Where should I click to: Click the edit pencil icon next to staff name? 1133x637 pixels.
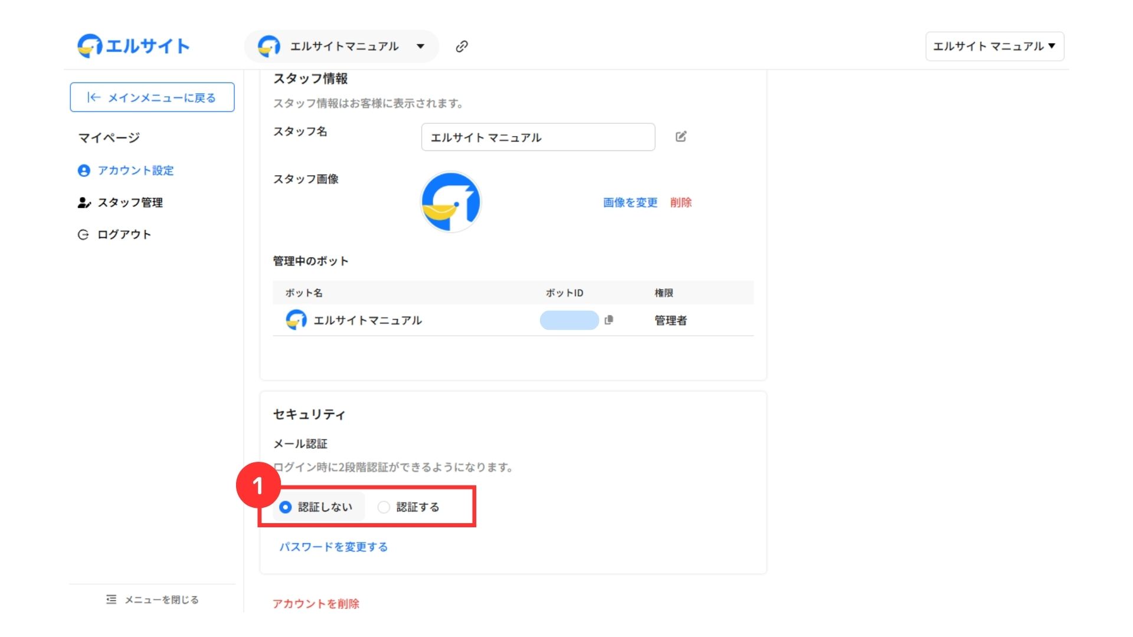pos(680,137)
